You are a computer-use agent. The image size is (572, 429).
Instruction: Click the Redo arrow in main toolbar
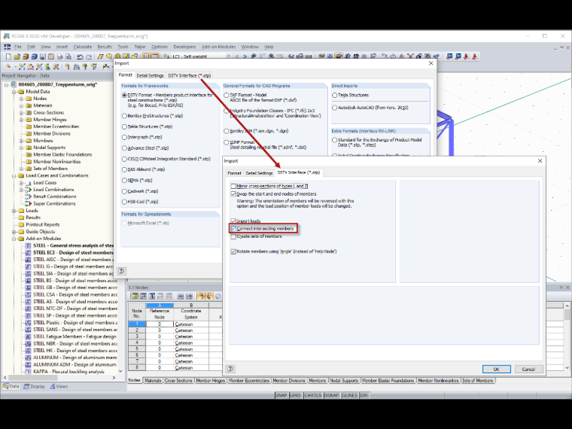(x=88, y=56)
